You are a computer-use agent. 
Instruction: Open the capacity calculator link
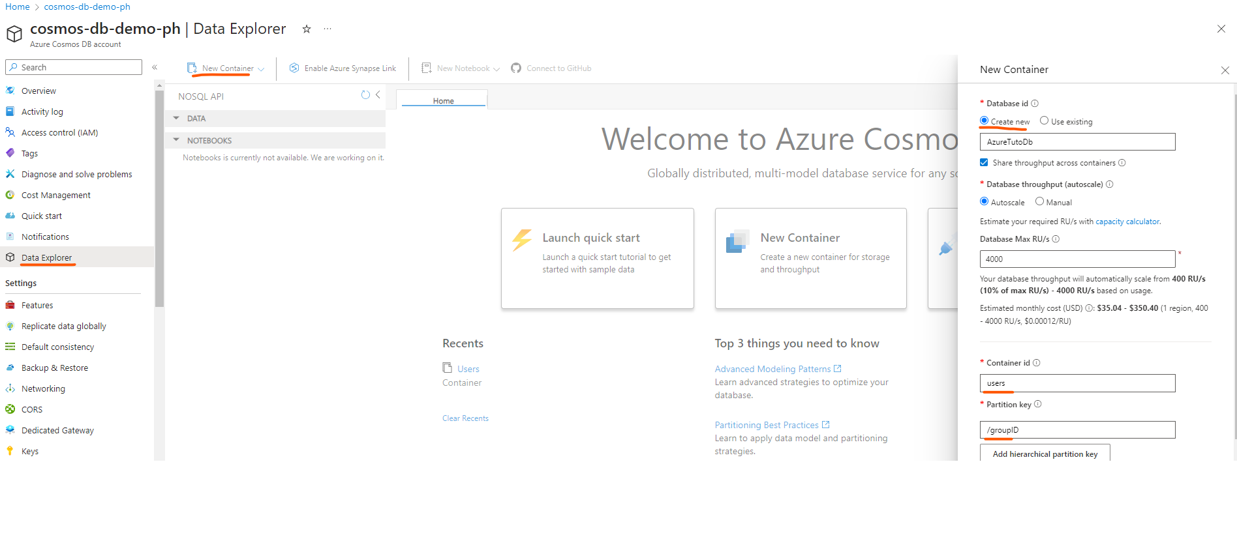[x=1127, y=222]
